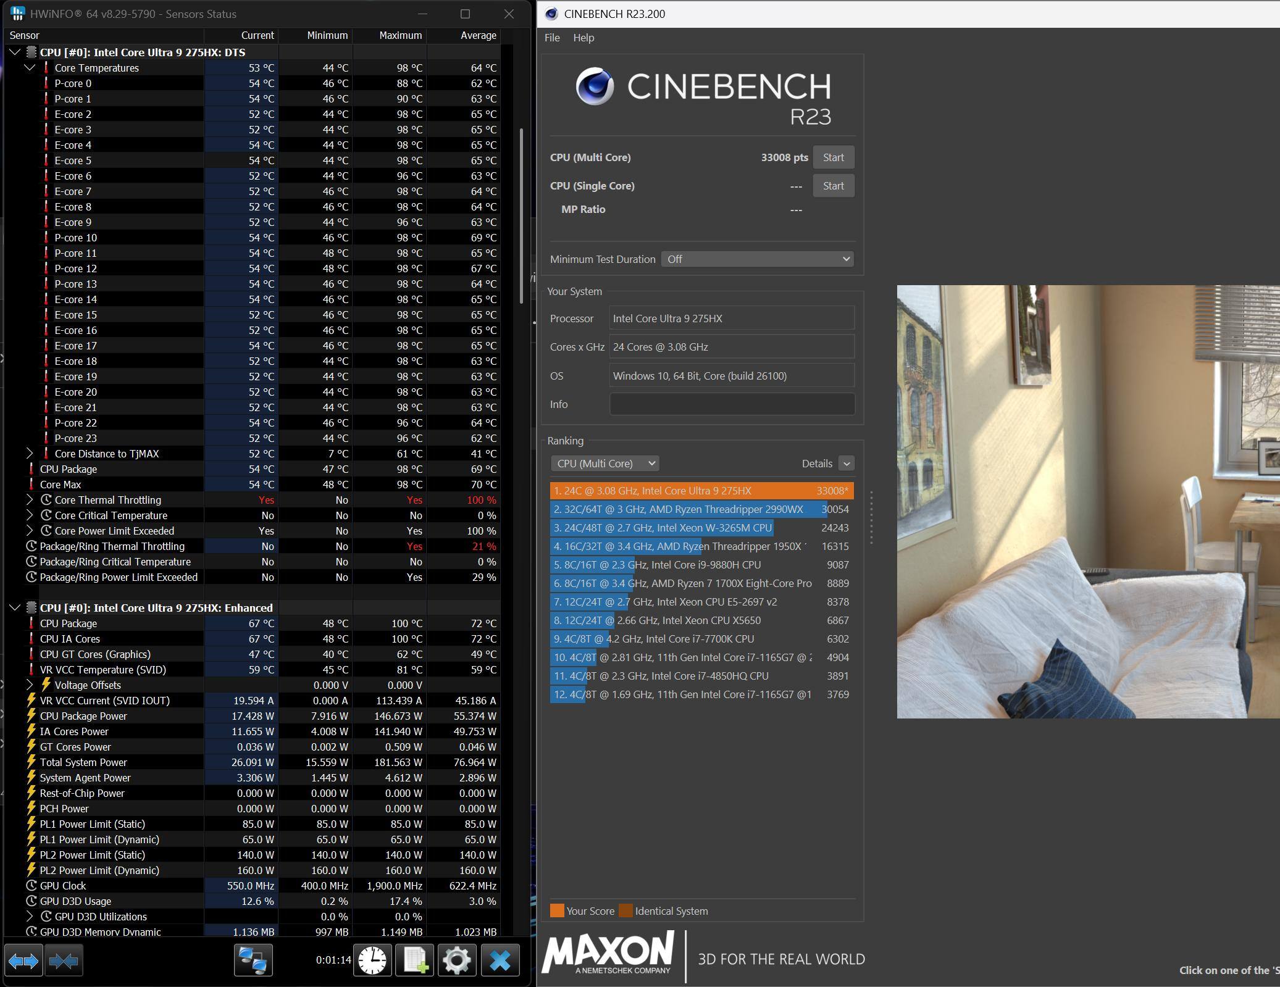
Task: Open the File menu in Cinebench
Action: click(551, 38)
